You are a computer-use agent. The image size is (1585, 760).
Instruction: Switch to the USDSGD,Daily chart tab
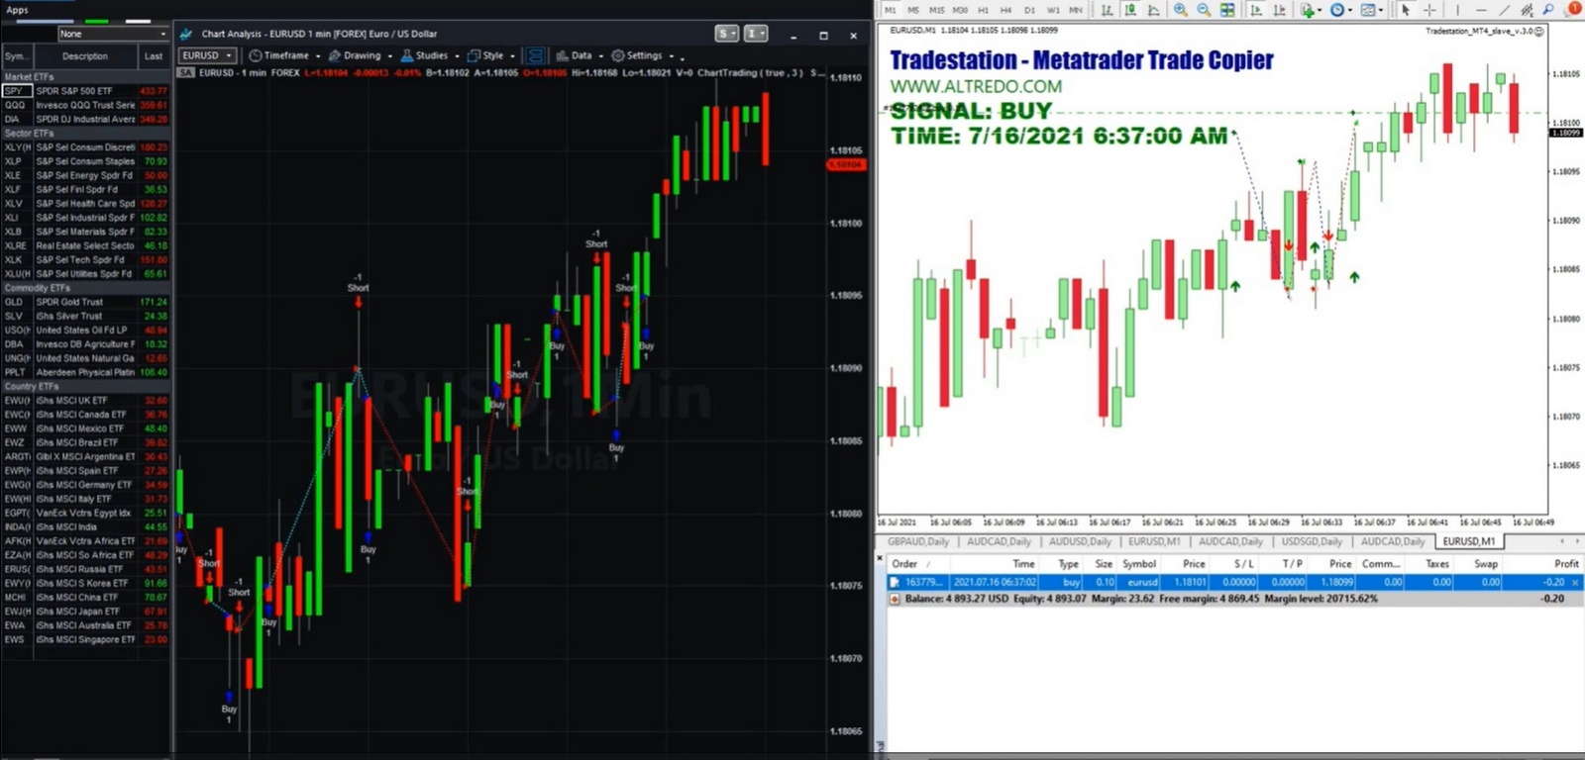point(1312,541)
